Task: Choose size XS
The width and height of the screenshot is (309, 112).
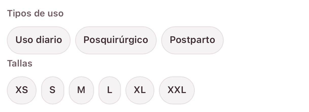Action: point(22,90)
